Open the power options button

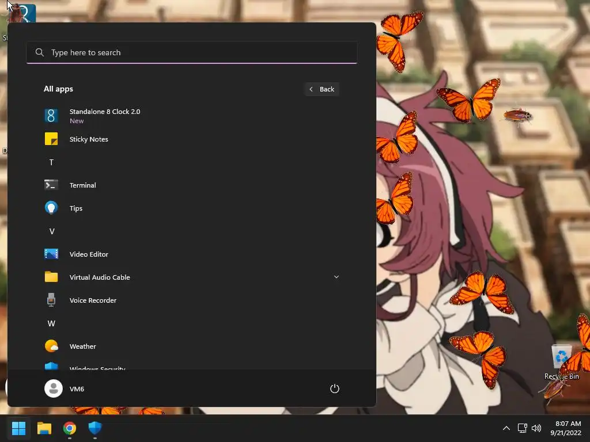335,388
